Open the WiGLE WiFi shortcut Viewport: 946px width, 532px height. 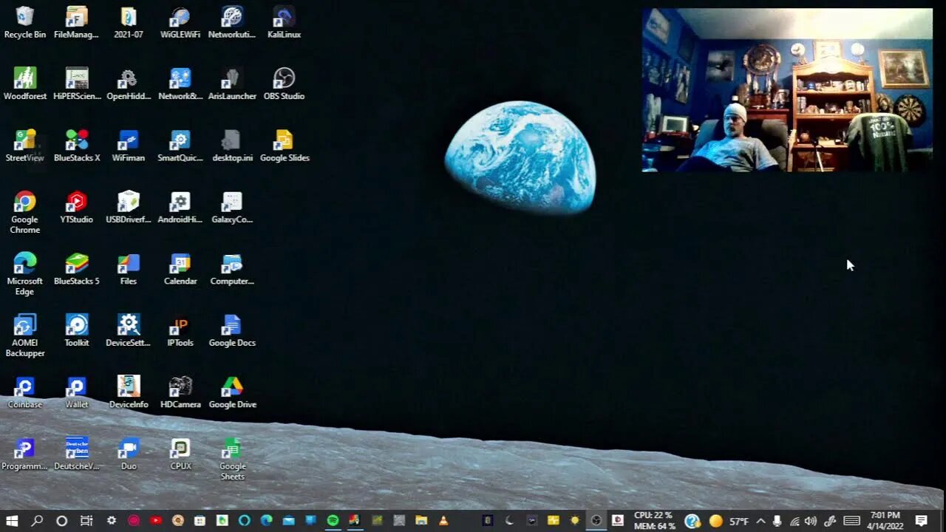[180, 22]
